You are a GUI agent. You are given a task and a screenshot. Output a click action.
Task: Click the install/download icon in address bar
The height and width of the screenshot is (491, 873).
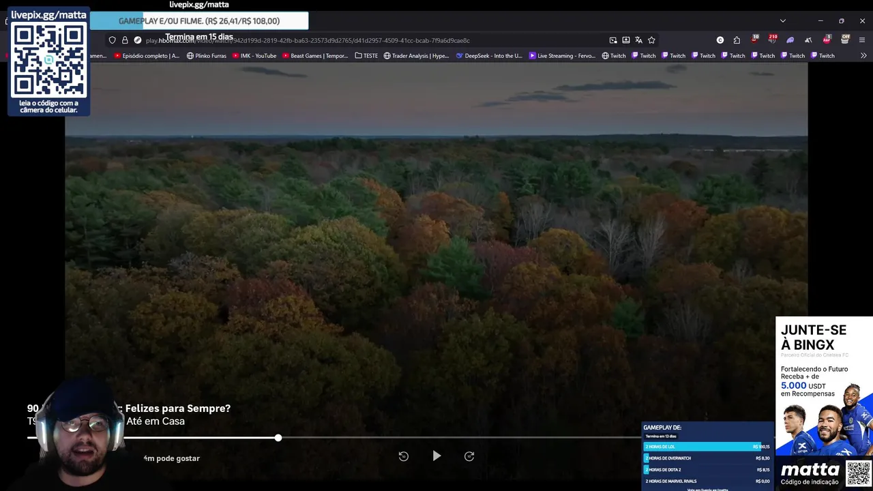(626, 40)
